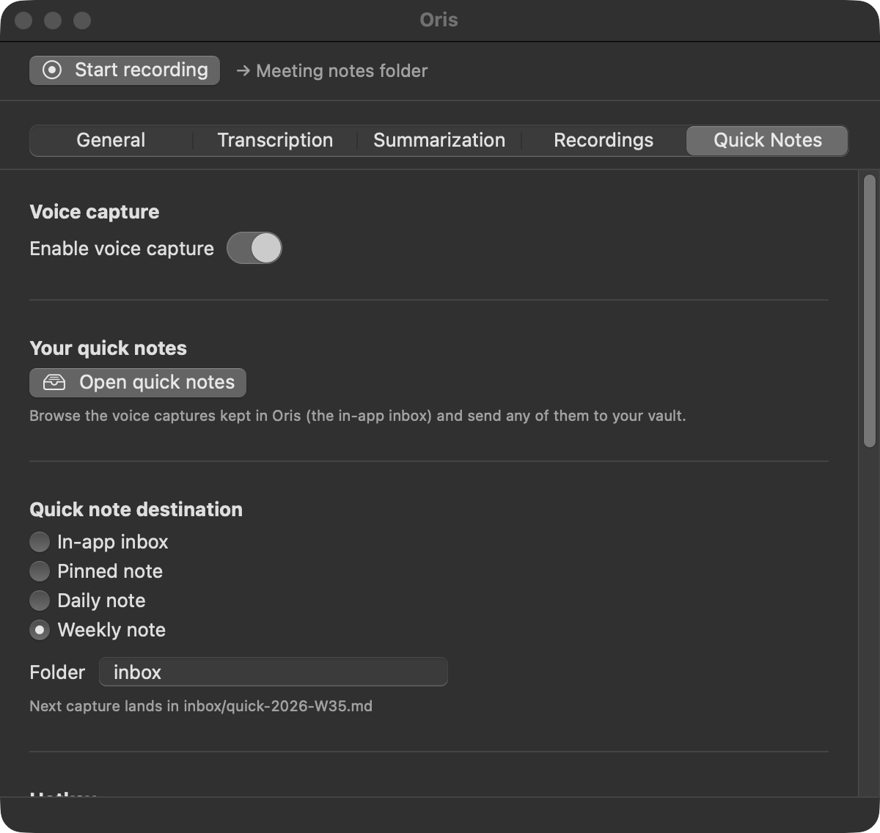
Task: Open the Transcription tab
Action: tap(275, 141)
